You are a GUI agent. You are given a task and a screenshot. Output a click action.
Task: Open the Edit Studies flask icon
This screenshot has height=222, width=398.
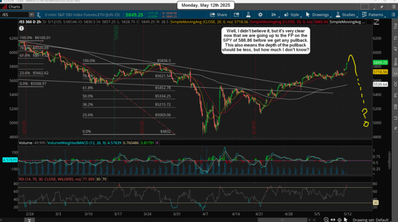point(248,15)
